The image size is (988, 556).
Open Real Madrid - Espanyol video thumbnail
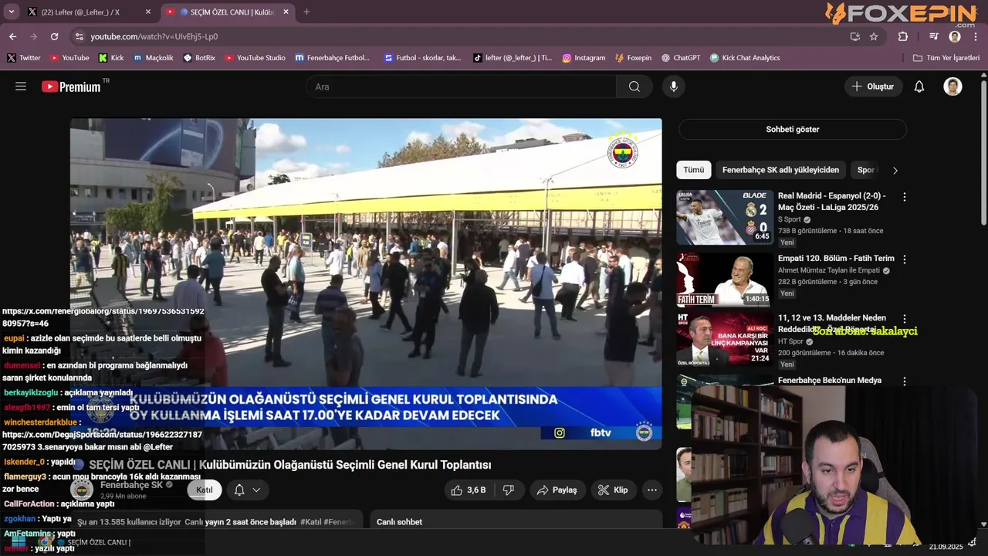pyautogui.click(x=725, y=217)
